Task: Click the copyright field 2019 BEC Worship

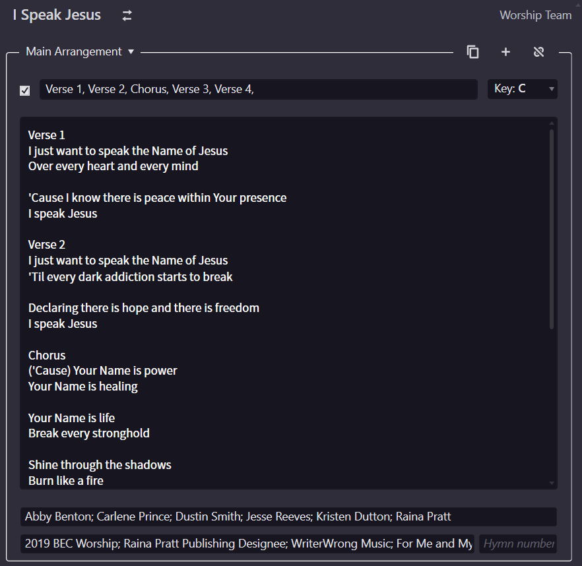Action: pos(247,544)
